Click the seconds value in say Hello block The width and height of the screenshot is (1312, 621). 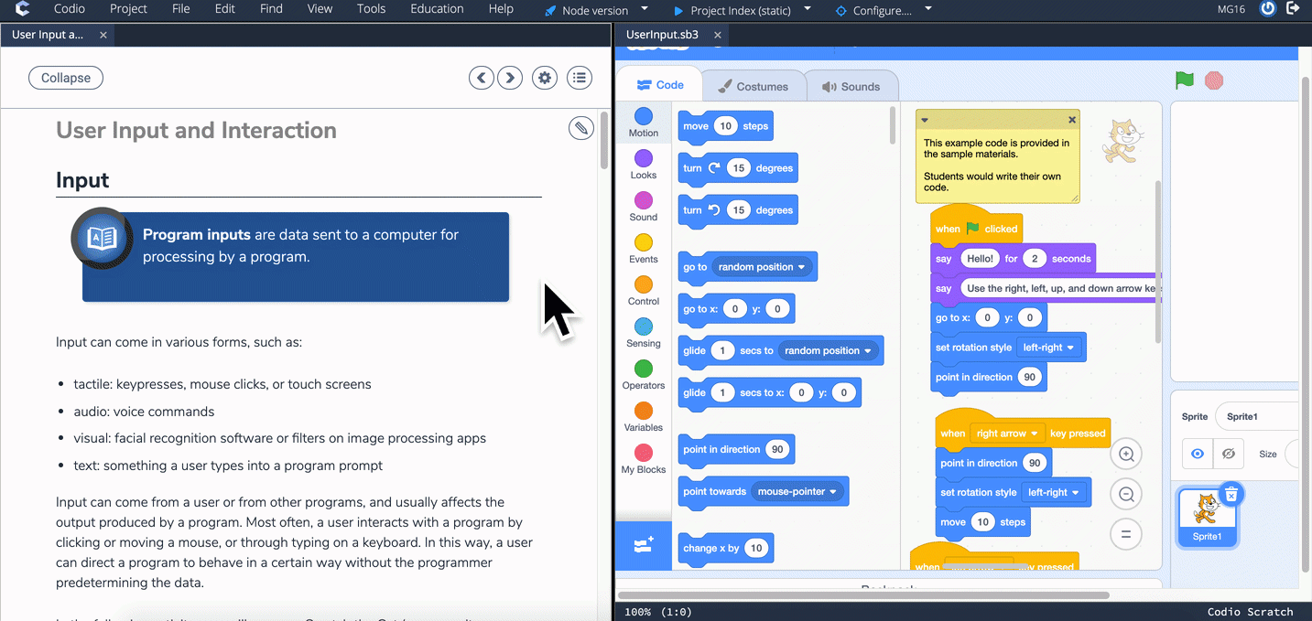point(1035,259)
